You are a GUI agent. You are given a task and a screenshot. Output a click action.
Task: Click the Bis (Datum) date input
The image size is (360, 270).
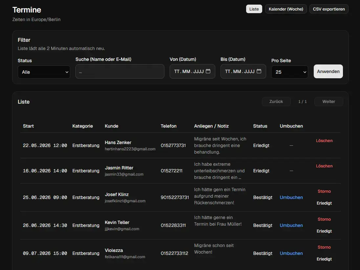(243, 71)
